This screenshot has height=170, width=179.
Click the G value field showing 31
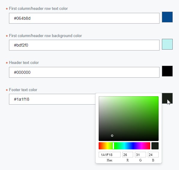(140, 155)
